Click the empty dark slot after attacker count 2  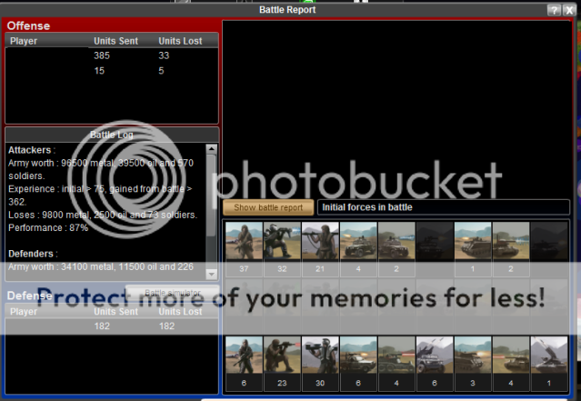coord(435,249)
